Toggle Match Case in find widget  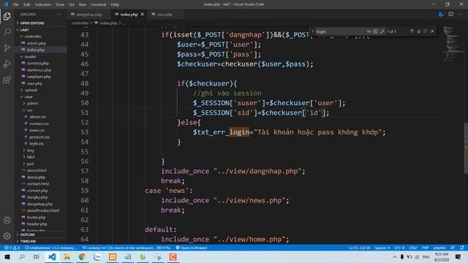[369, 31]
